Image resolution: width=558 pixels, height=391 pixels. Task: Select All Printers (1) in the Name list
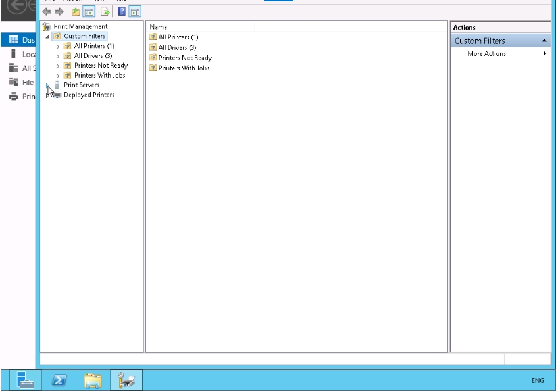point(174,37)
